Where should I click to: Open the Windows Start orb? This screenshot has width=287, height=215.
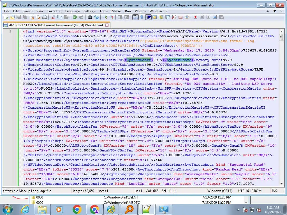8,209
